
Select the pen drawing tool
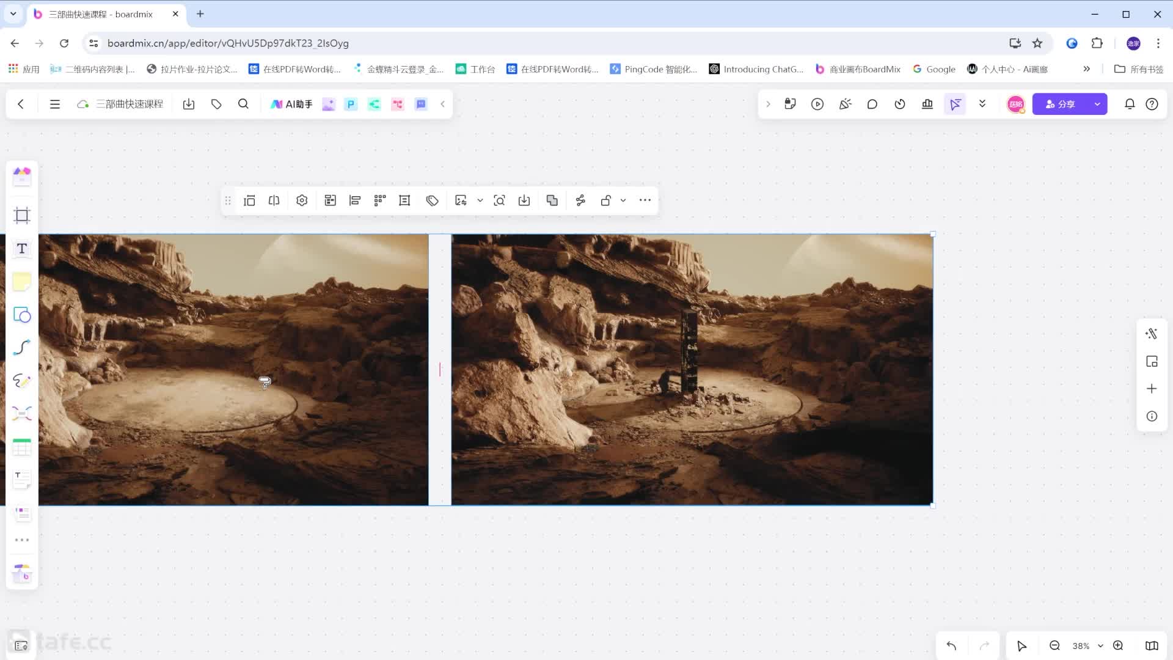pyautogui.click(x=22, y=381)
